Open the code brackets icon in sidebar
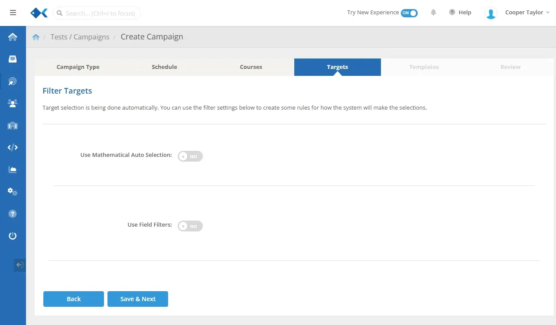 (x=13, y=147)
